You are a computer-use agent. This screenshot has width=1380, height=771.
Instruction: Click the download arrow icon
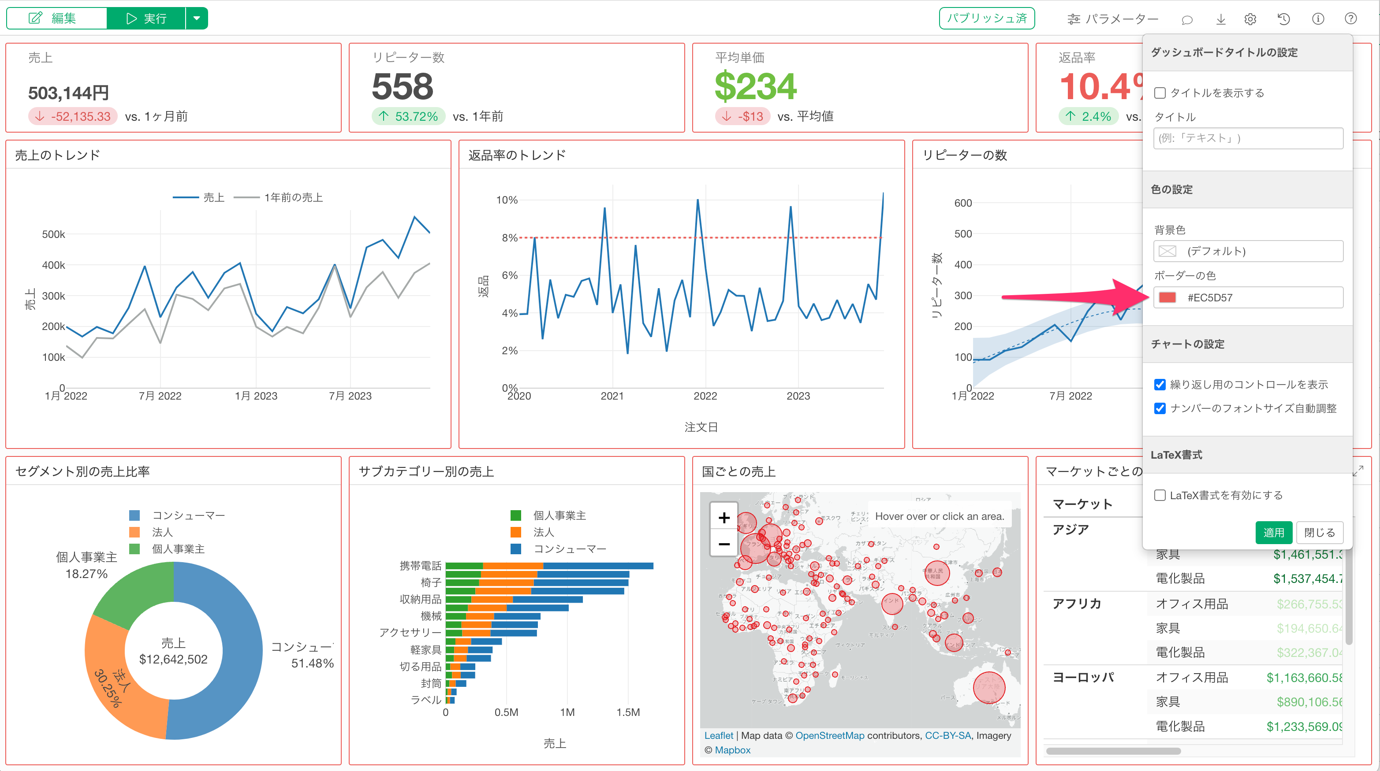(x=1220, y=19)
